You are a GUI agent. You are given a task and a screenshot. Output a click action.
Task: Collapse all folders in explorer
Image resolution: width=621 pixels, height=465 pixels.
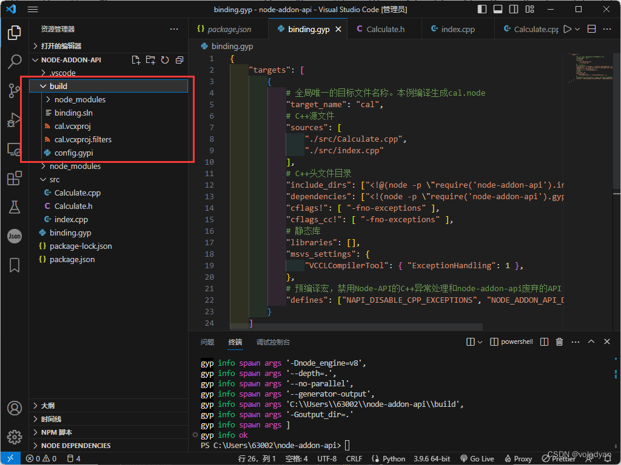tap(180, 60)
